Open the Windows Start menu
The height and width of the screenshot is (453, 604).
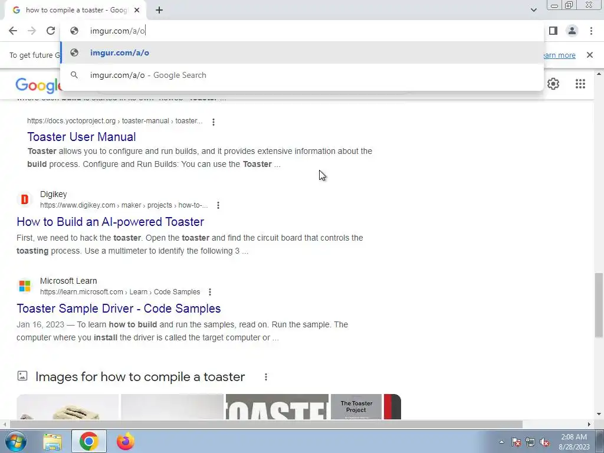click(16, 441)
